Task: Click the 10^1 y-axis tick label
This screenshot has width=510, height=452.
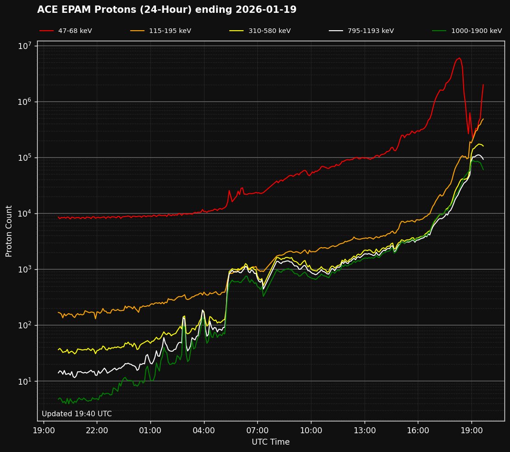Action: tap(25, 381)
